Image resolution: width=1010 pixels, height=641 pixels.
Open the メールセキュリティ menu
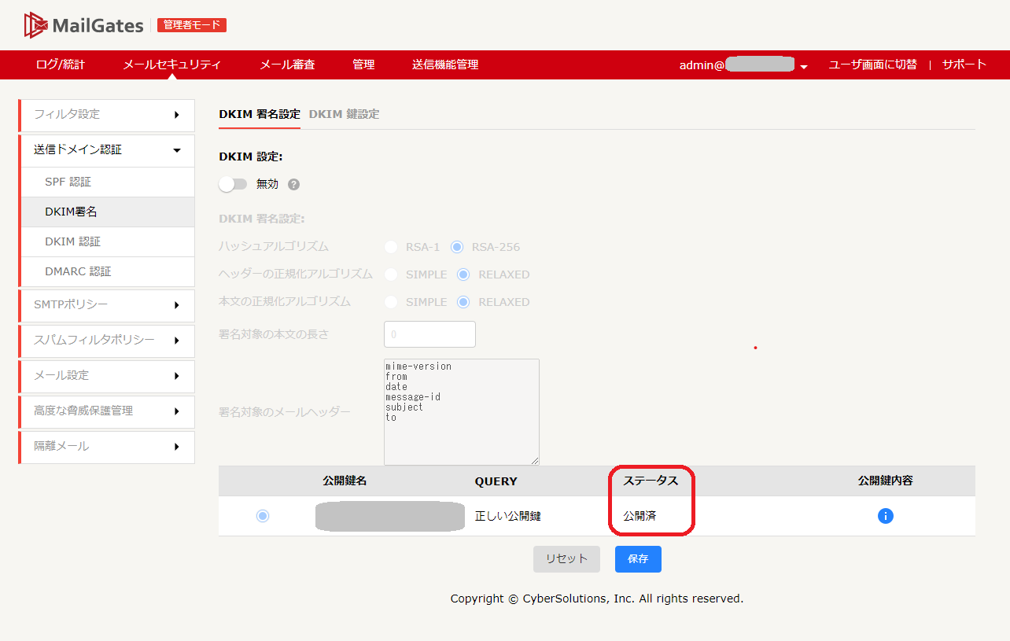(x=172, y=64)
